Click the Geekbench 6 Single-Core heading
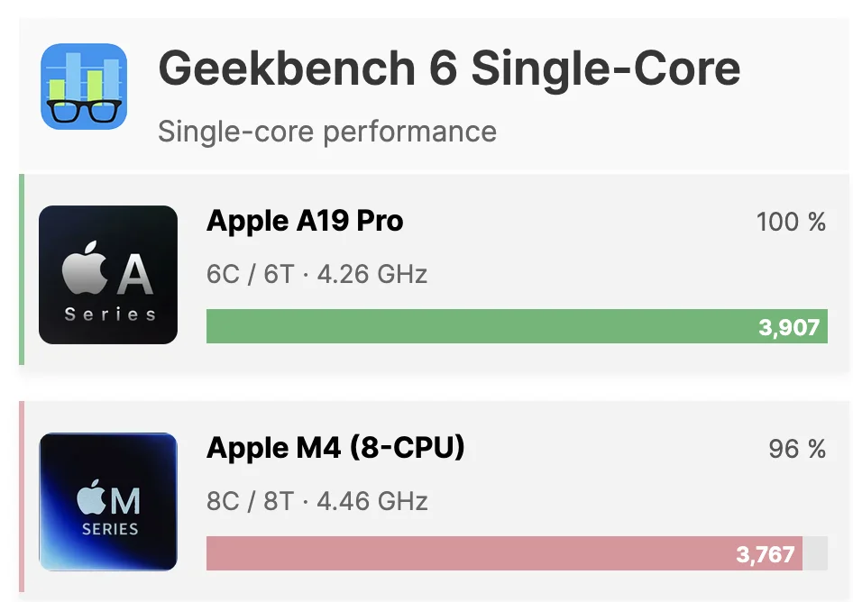 [449, 69]
